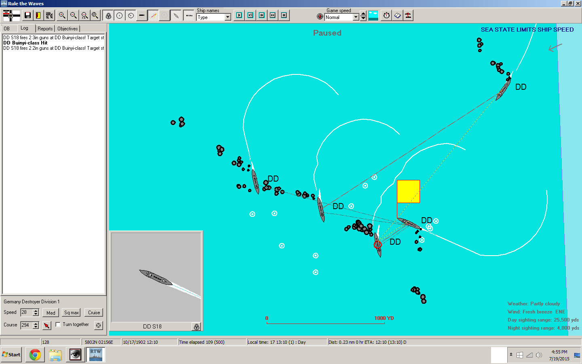This screenshot has height=364, width=582.
Task: Click the padlock icon in the top toolbar
Action: (108, 16)
